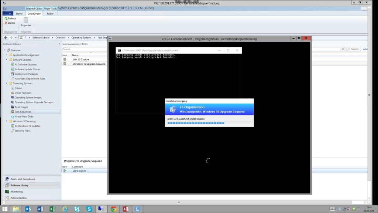Screen dimensions: 378x213
Task: Click the Install Updates progress bar
Action: point(209,123)
